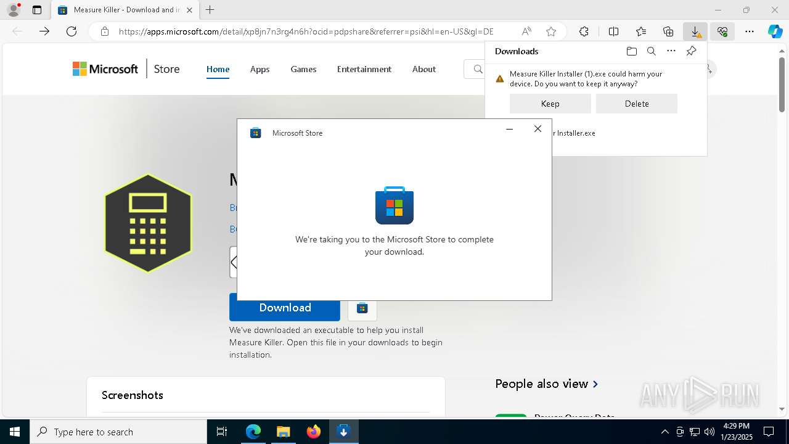Open Browser essentials icon
Image resolution: width=789 pixels, height=444 pixels.
pos(722,31)
